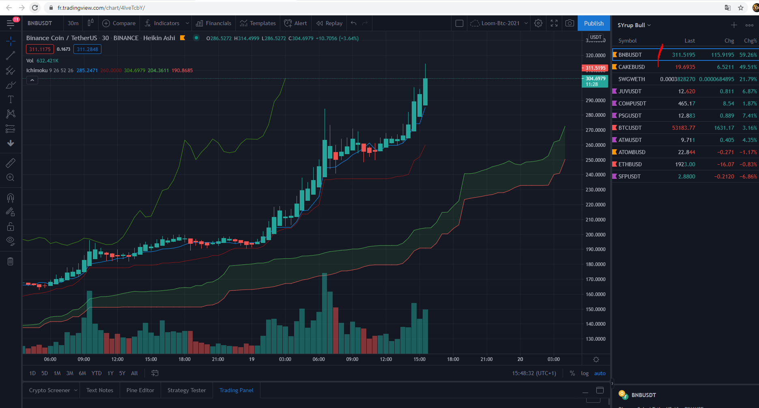The width and height of the screenshot is (759, 408).
Task: Take a chart snapshot with camera icon
Action: pos(570,23)
